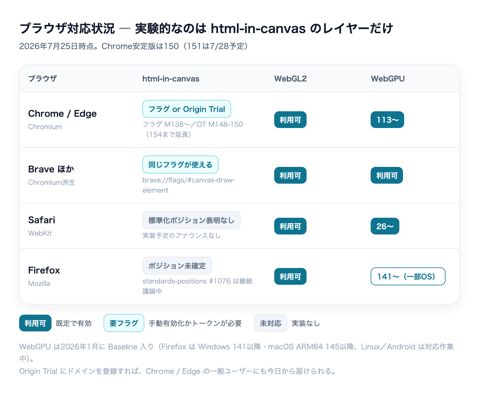This screenshot has width=479, height=396.
Task: Select the Brave ほか browser name
Action: coord(51,169)
